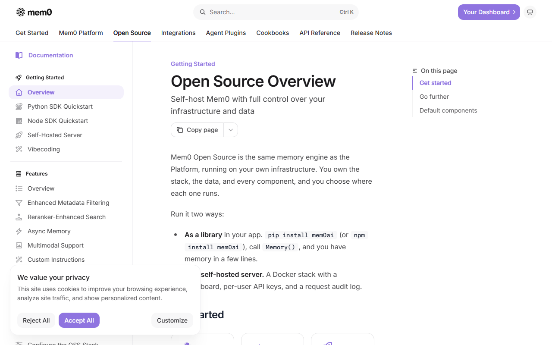Open the Agent Plugins tab
552x345 pixels.
tap(226, 33)
